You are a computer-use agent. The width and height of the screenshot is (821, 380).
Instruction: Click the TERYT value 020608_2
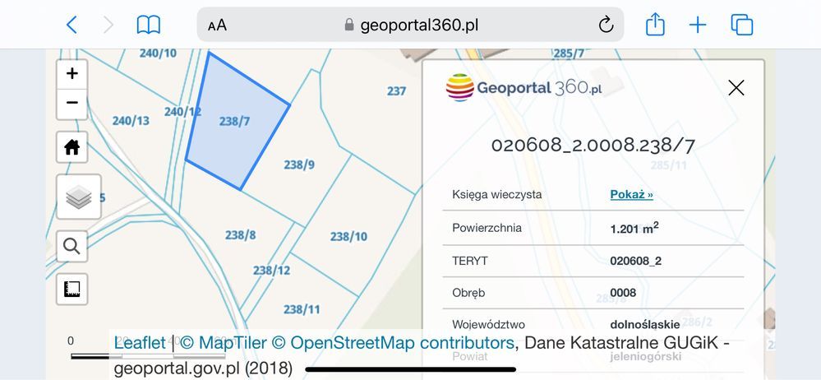tap(635, 261)
